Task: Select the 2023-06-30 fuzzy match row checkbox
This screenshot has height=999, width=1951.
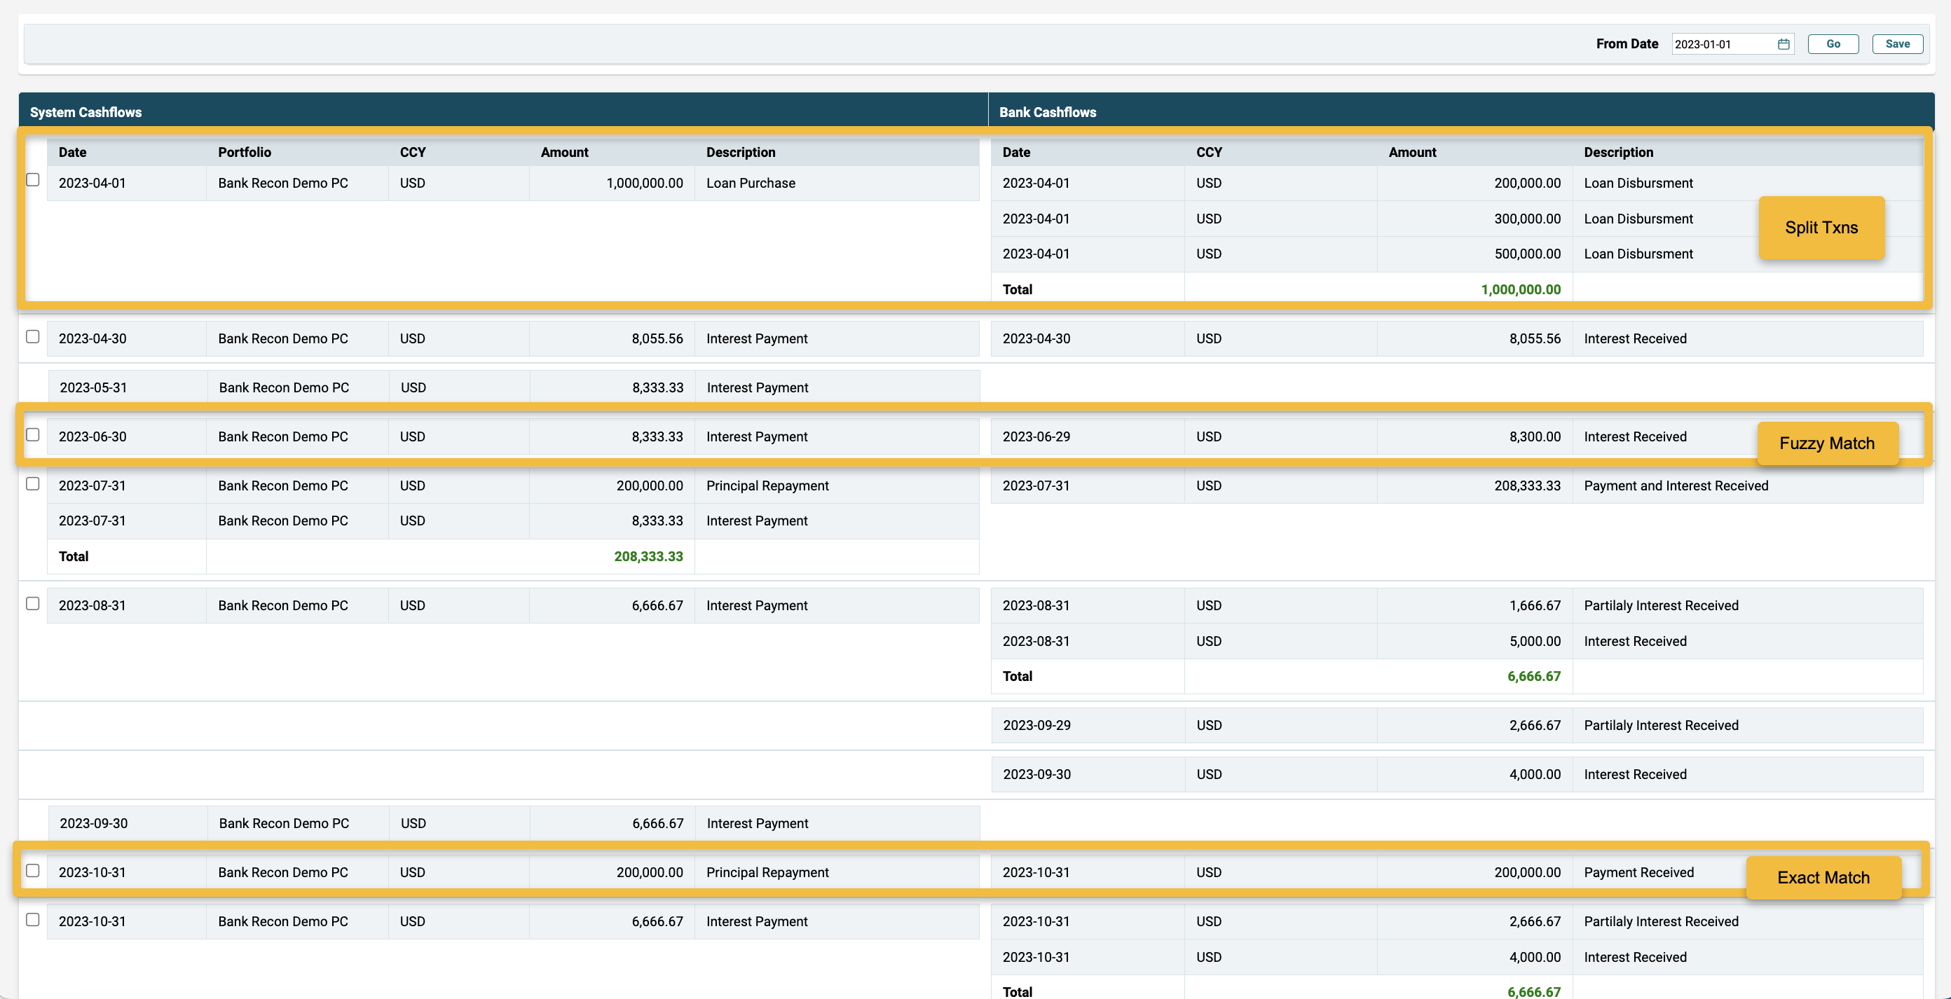Action: click(32, 435)
